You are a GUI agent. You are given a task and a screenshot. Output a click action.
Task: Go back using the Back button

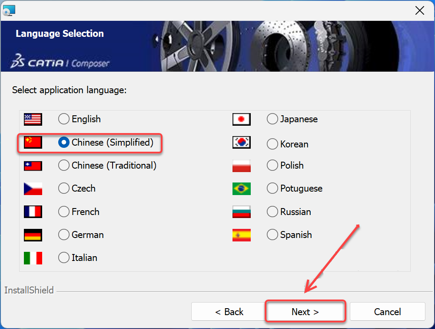click(229, 312)
